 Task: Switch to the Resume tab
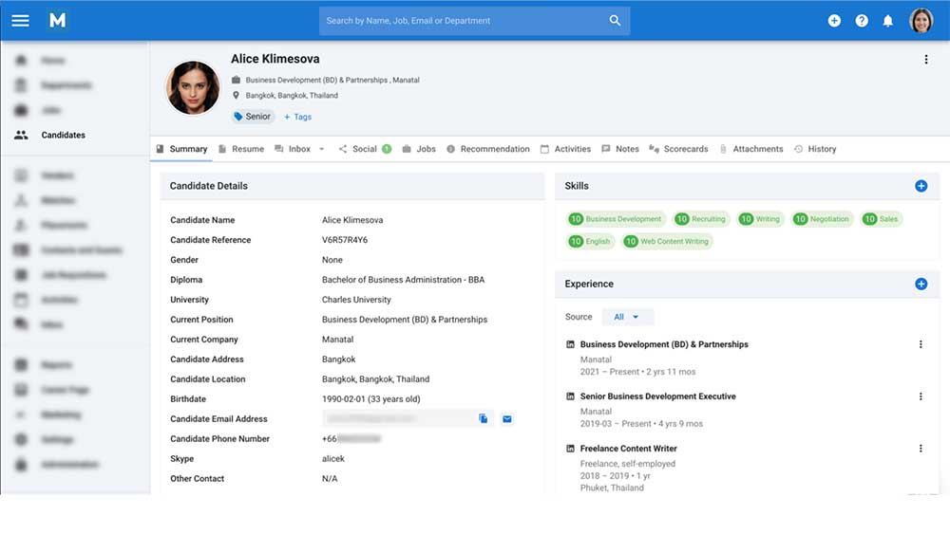coord(241,149)
